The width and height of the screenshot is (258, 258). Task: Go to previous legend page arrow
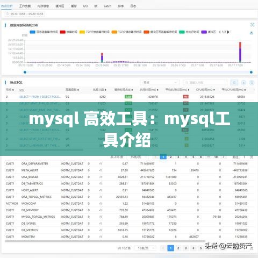[219, 32]
